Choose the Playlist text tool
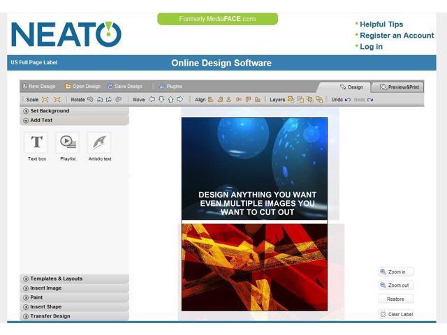The image size is (447, 335). click(68, 142)
